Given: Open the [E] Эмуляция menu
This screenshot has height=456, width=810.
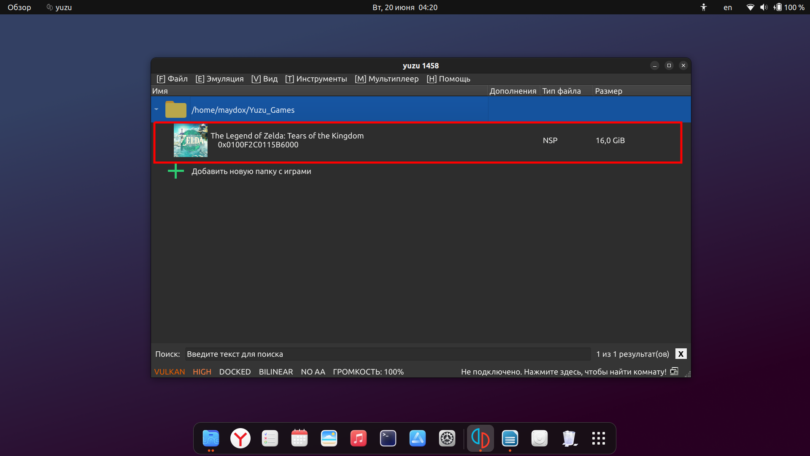Looking at the screenshot, I should tap(219, 79).
